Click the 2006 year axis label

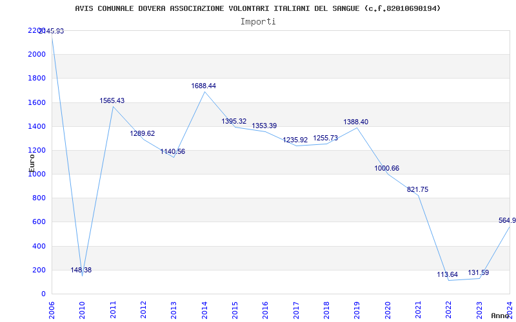(52, 310)
